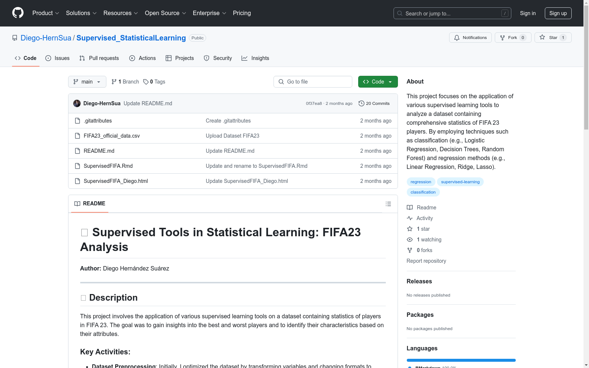Open the Supervised_StatisticalLearning repository link
Viewport: 589px width, 368px height.
(x=131, y=38)
